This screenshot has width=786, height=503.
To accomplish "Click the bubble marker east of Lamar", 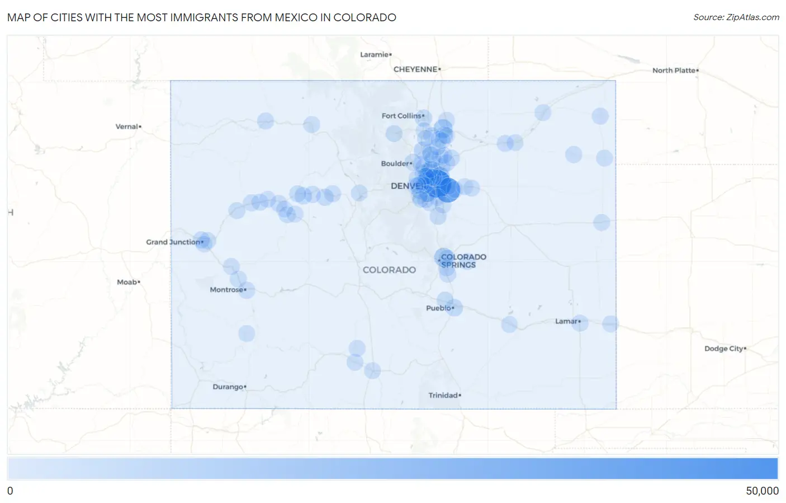I will (x=610, y=323).
